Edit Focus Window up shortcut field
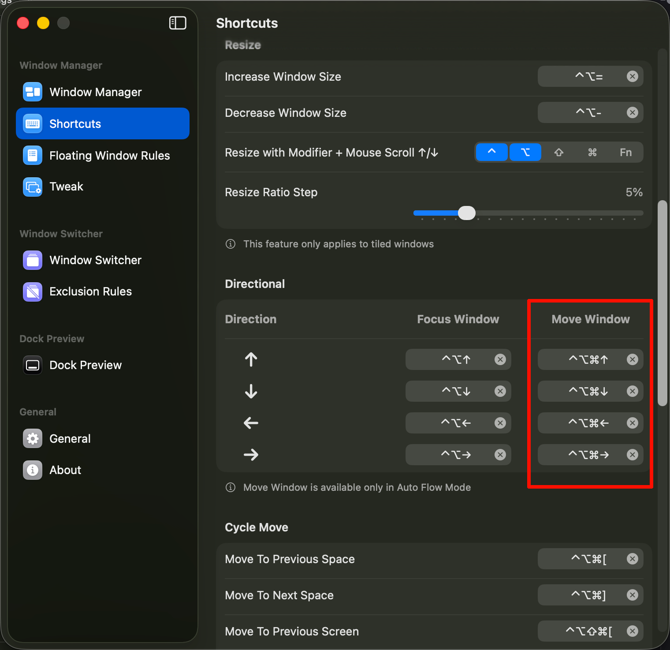This screenshot has width=670, height=650. pos(458,359)
